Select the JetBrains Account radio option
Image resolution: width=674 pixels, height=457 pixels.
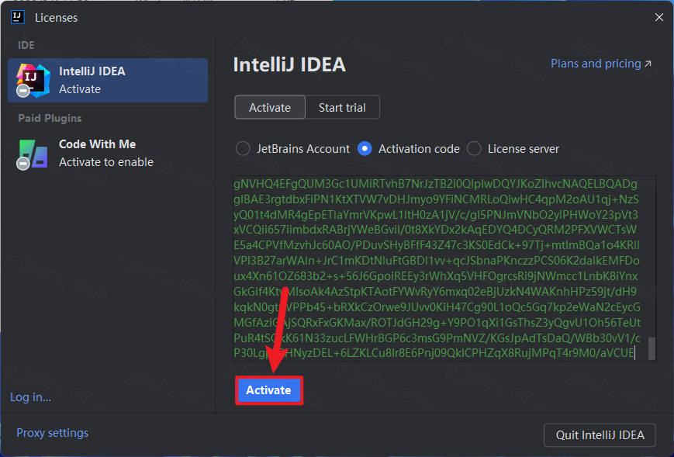(243, 148)
